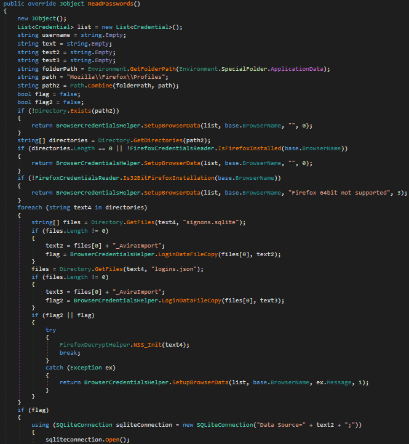The image size is (409, 444).
Task: Click the 'using' keyword
Action: (40, 425)
